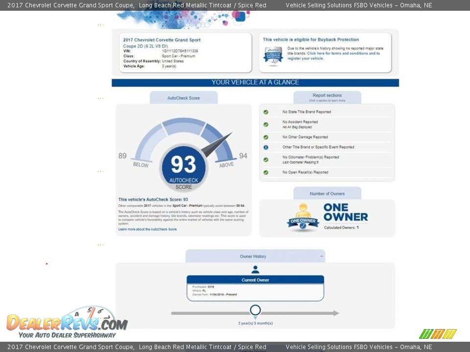Click the blue info icon for Other Title Brand

pos(266,147)
